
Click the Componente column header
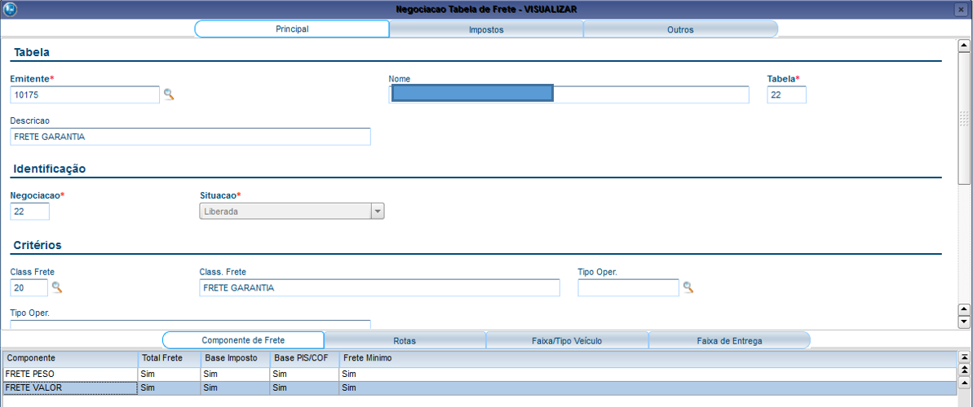coord(70,359)
